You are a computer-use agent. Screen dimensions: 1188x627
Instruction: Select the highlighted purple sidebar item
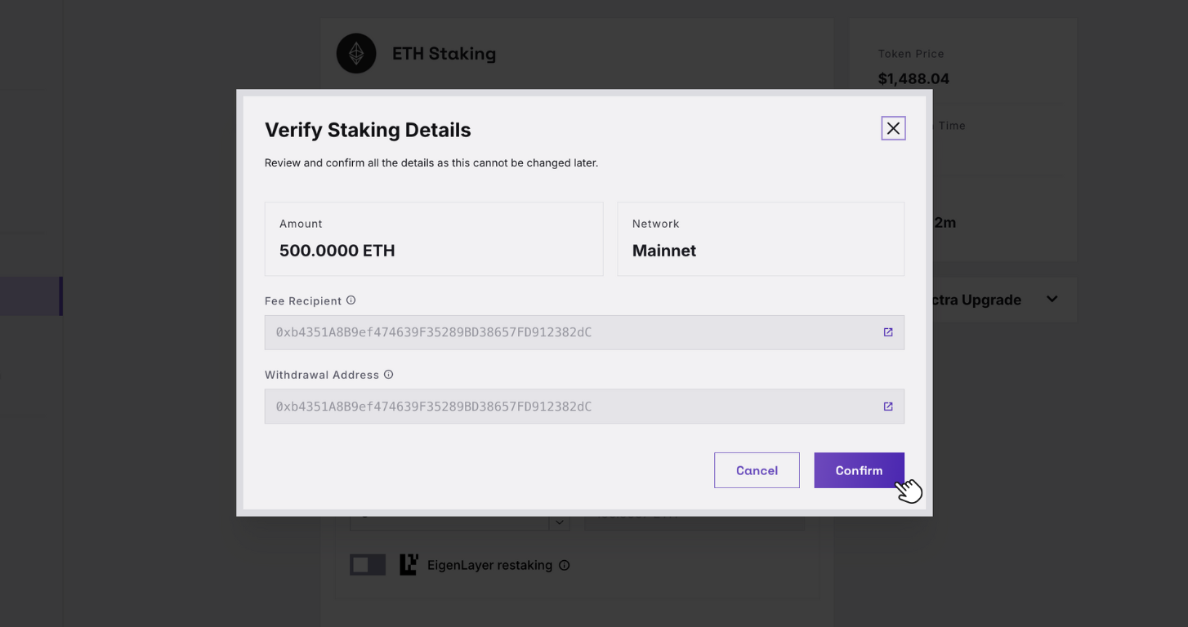coord(31,296)
